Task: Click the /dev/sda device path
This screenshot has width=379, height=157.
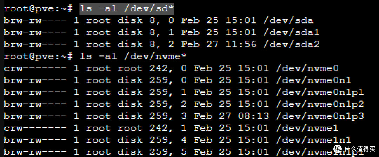Action: [x=288, y=20]
